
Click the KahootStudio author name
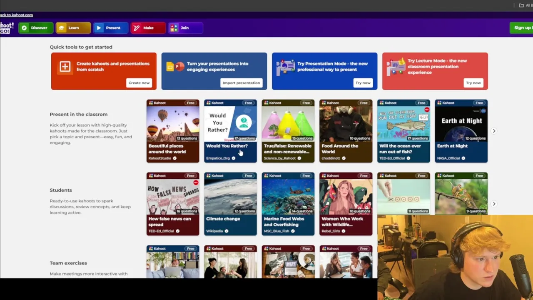click(x=159, y=158)
